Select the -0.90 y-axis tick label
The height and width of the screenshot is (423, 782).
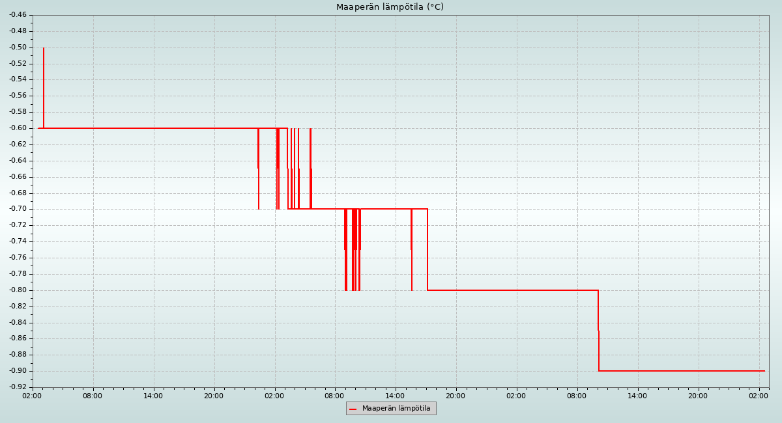point(18,371)
